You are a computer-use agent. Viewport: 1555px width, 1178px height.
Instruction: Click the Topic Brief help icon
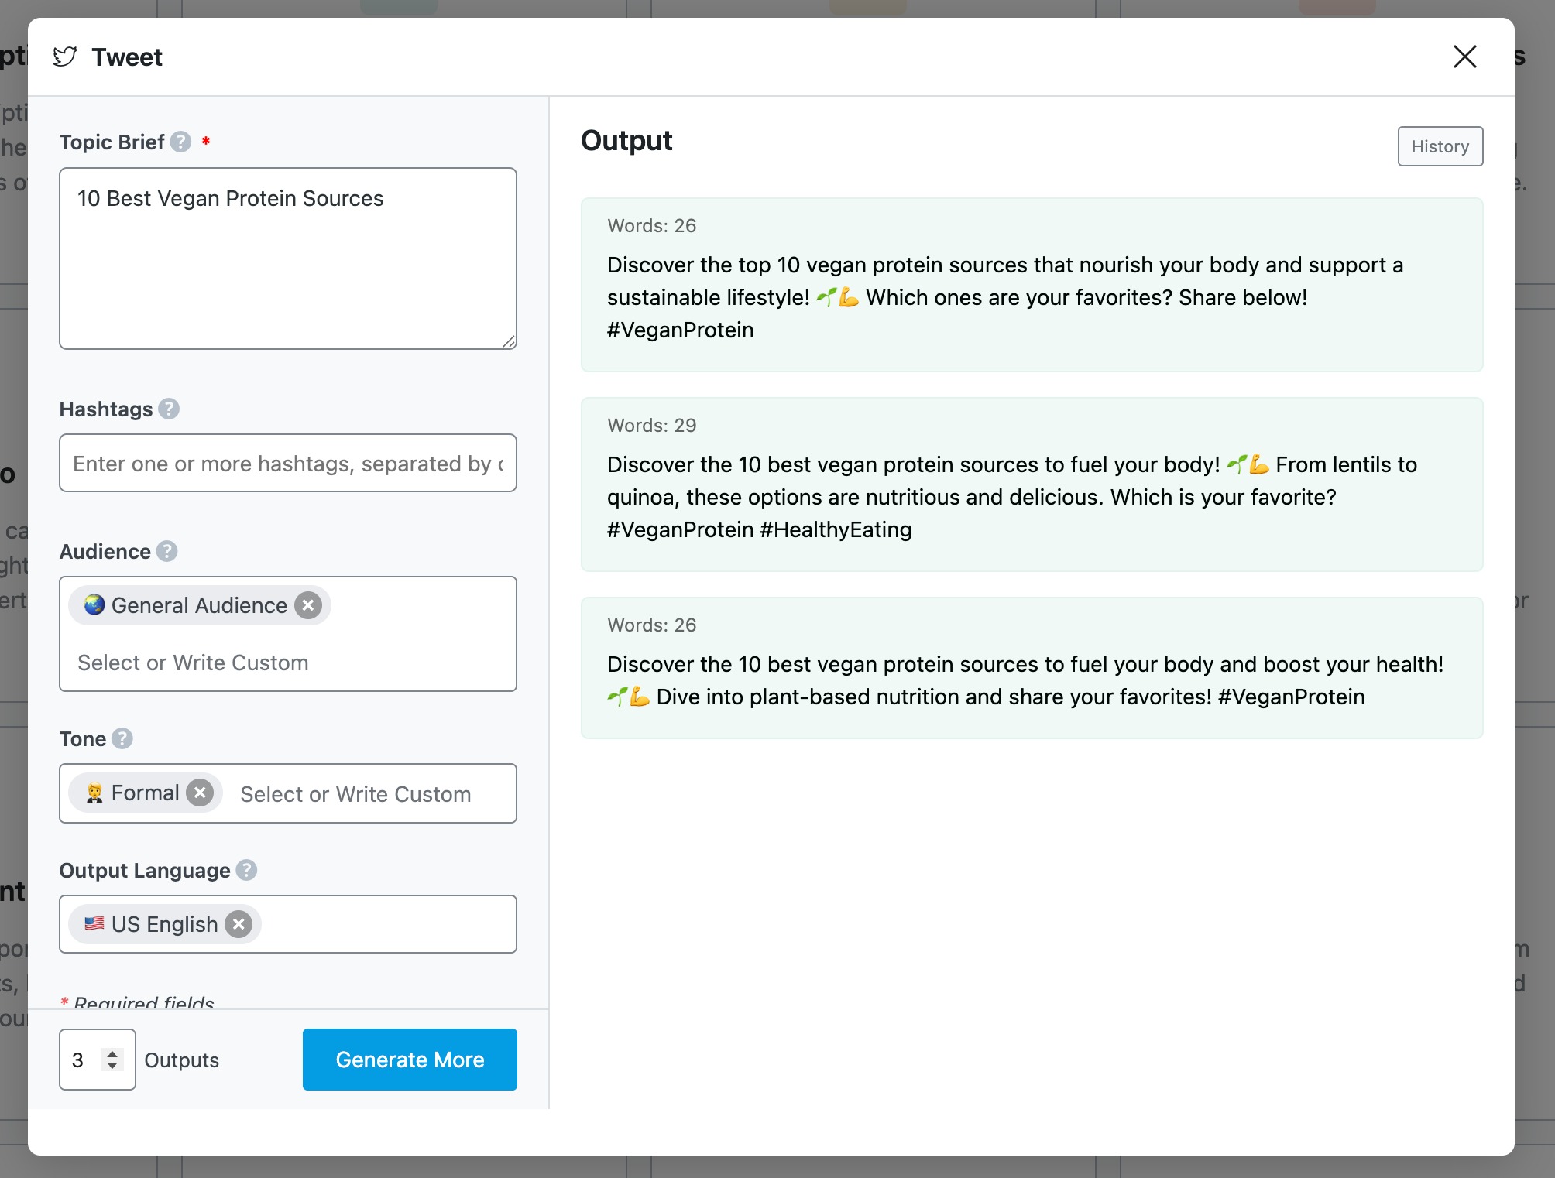pos(180,142)
